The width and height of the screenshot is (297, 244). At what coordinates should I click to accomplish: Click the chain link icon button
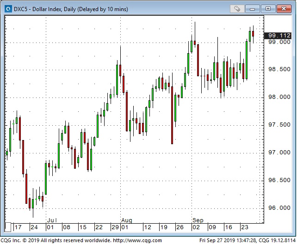click(x=237, y=9)
